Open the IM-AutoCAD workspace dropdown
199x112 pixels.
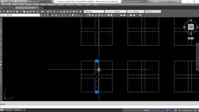40,2
